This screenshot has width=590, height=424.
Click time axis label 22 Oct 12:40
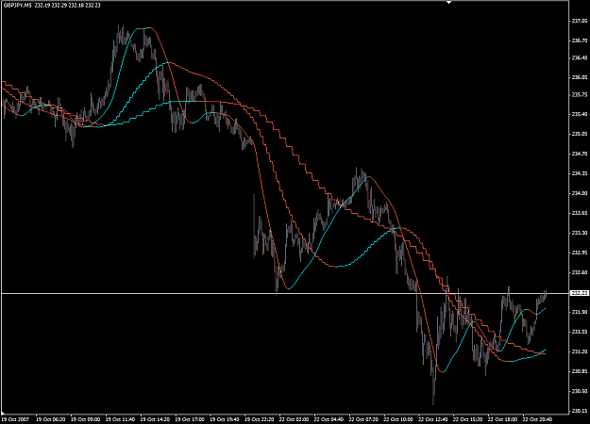432,419
